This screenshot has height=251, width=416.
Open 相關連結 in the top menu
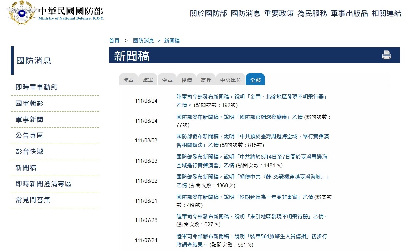386,13
